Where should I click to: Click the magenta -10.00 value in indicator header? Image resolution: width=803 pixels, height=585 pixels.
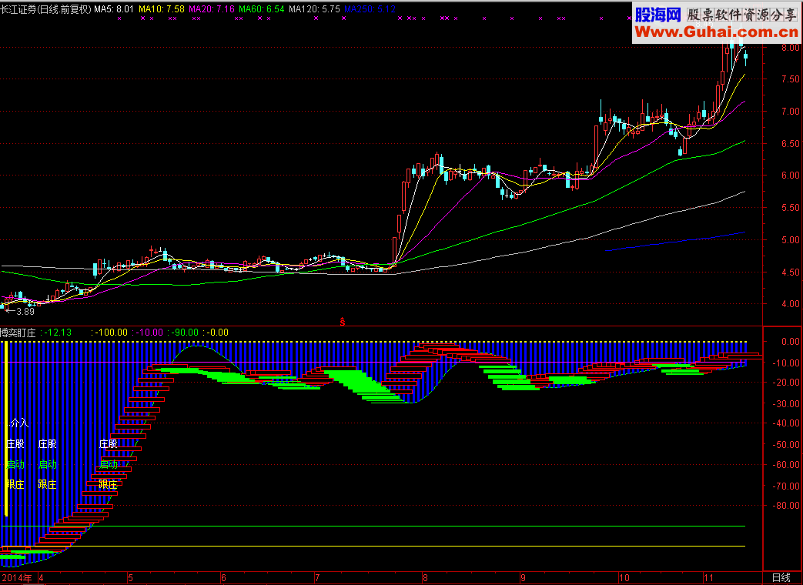148,333
